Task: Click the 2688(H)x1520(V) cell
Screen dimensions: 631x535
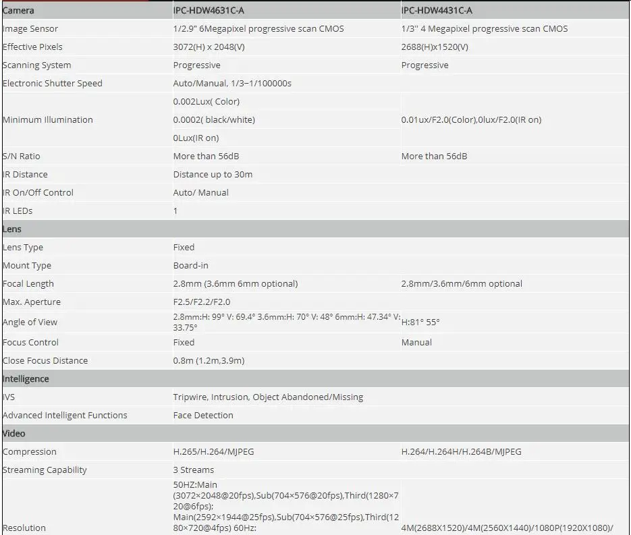Action: [435, 47]
